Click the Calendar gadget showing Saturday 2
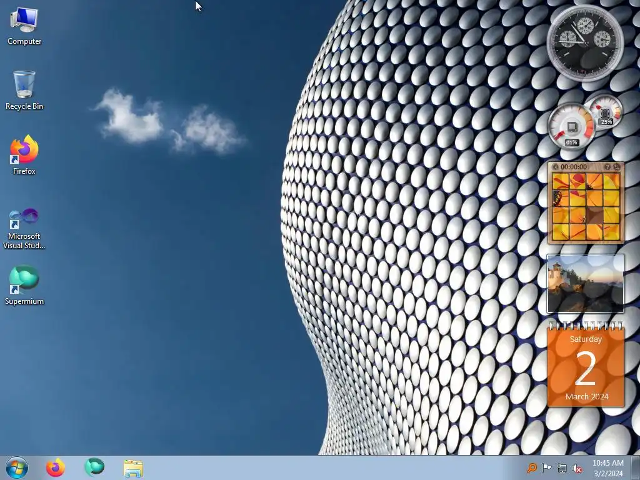 [x=586, y=364]
